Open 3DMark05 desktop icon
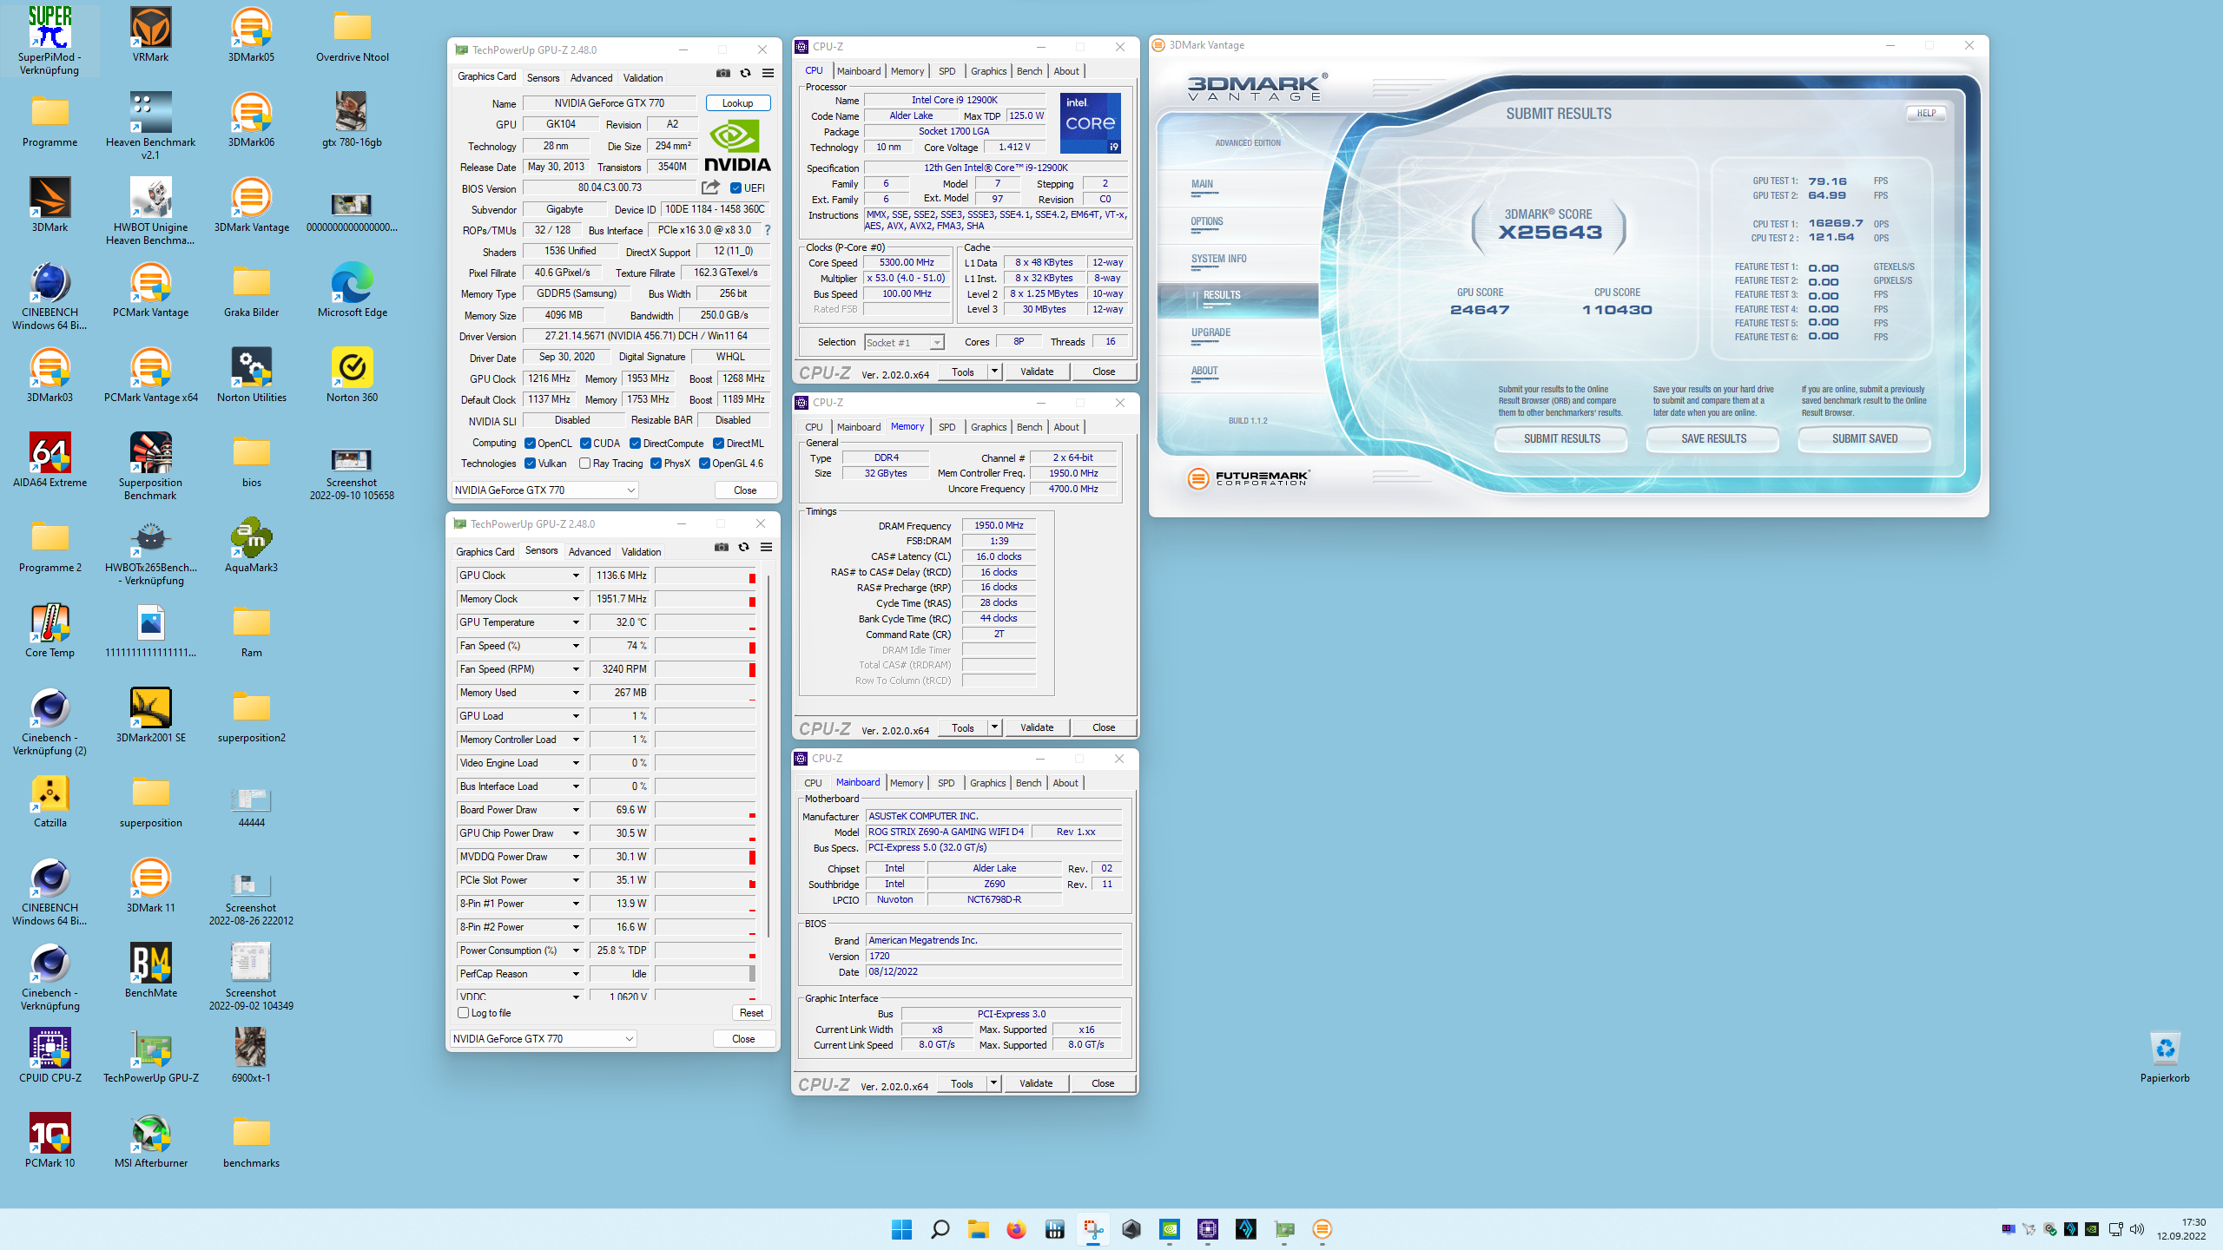The height and width of the screenshot is (1250, 2223). point(252,35)
